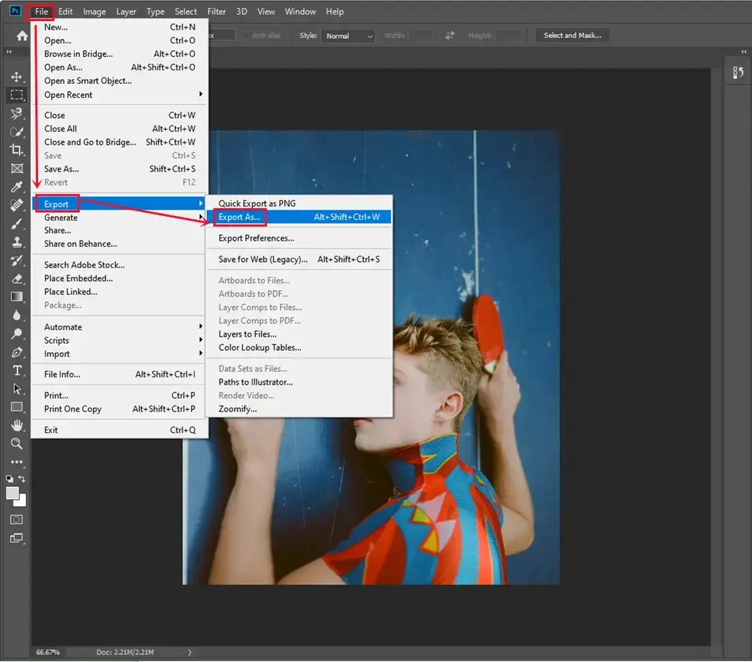Select the Hand tool

tap(16, 425)
